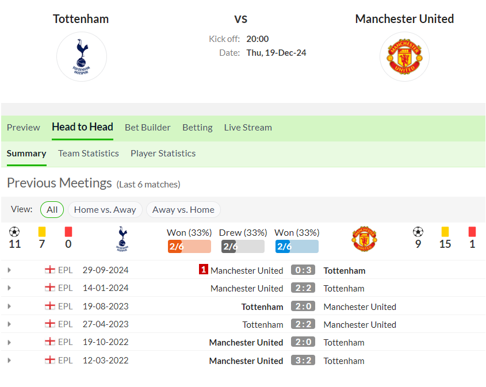Select the Home vs. Away view filter
486x387 pixels.
point(105,210)
